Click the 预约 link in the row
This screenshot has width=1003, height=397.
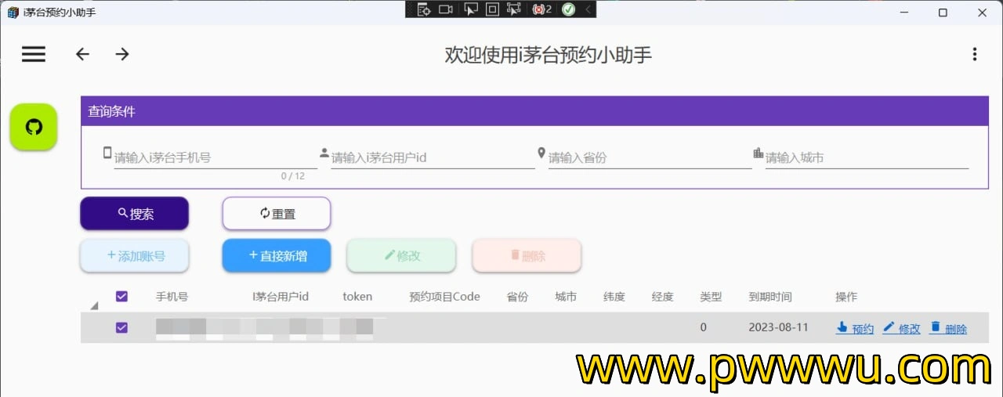click(855, 328)
